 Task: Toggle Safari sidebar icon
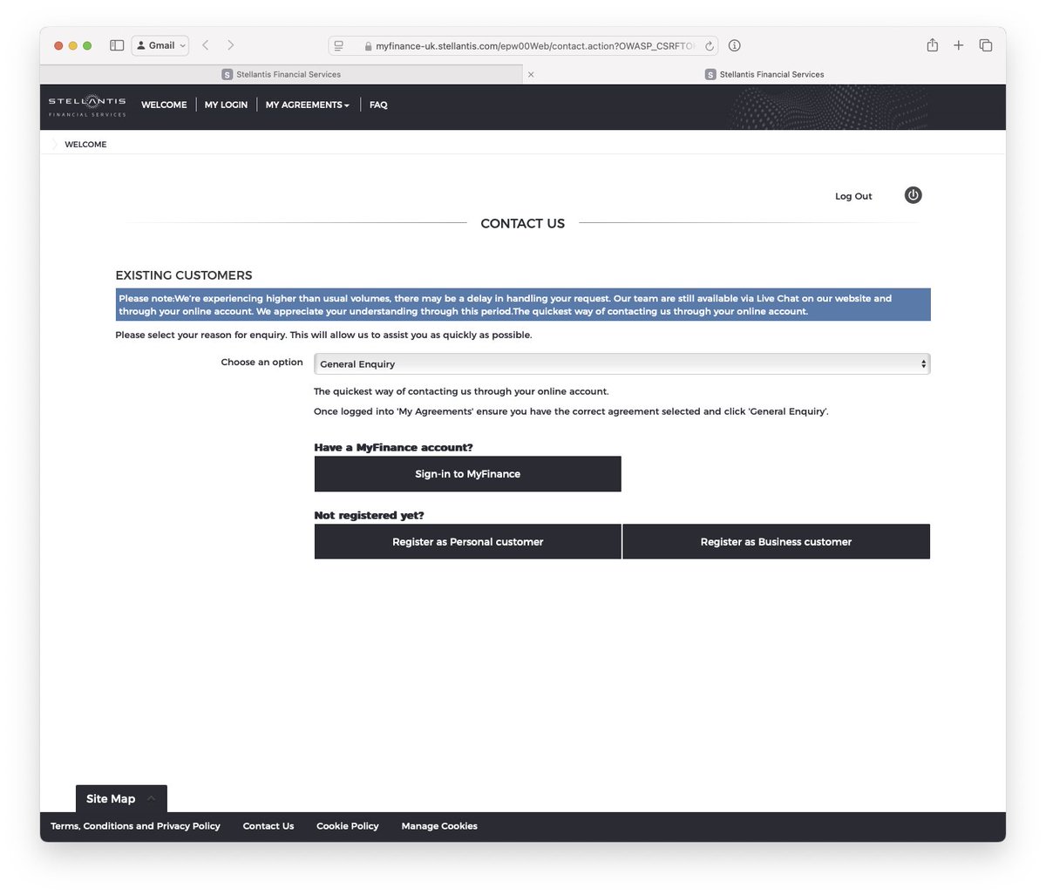click(x=117, y=45)
